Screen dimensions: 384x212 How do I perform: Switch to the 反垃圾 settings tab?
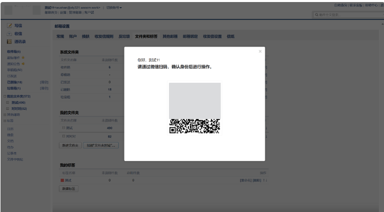click(x=124, y=37)
